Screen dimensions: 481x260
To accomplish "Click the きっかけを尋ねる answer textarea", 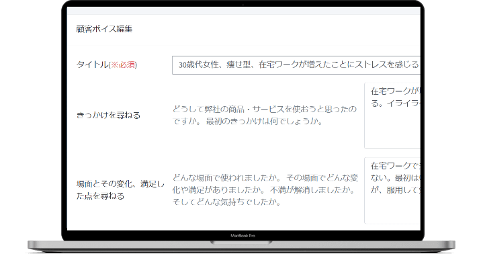I will click(x=392, y=116).
